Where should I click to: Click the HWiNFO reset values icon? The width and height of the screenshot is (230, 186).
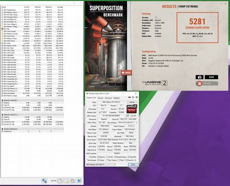pos(73,181)
